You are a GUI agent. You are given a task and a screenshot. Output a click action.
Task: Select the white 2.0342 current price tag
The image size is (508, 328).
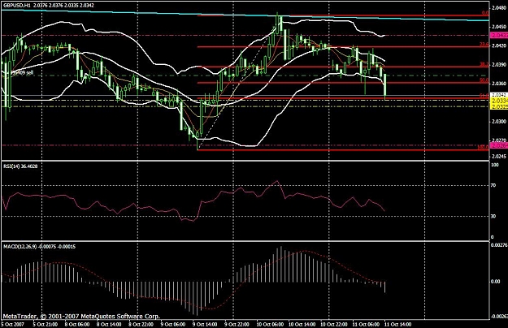click(499, 95)
